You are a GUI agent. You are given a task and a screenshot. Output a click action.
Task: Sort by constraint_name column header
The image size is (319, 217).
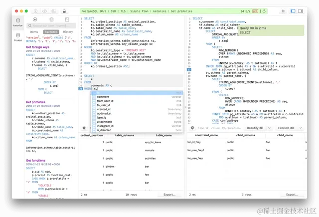206,135
